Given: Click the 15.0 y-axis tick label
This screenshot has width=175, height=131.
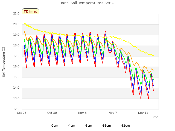Looking at the screenshot, I should tap(16, 77).
